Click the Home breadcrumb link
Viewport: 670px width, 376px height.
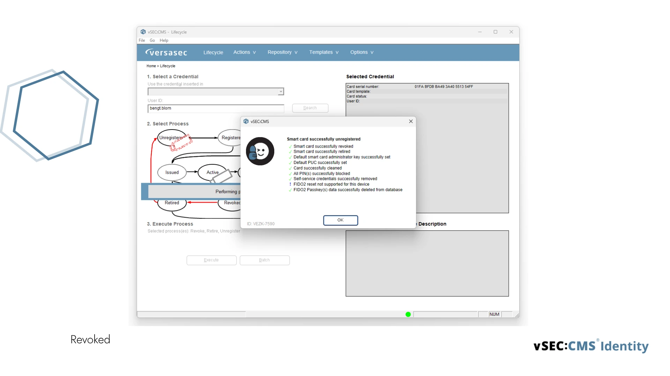pyautogui.click(x=151, y=66)
